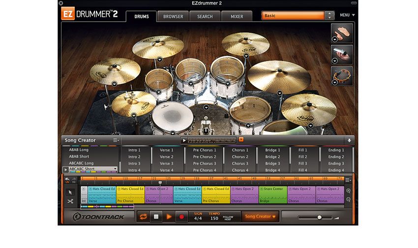This screenshot has width=418, height=248.
Task: Select Intro 1 in the Intro column
Action: pyautogui.click(x=134, y=150)
